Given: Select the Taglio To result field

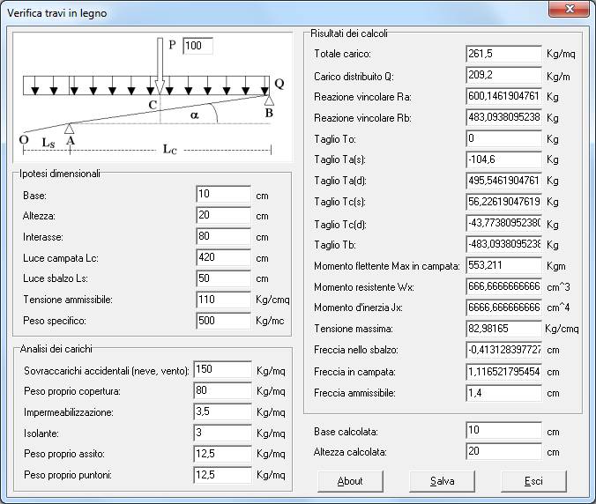Looking at the screenshot, I should click(503, 138).
